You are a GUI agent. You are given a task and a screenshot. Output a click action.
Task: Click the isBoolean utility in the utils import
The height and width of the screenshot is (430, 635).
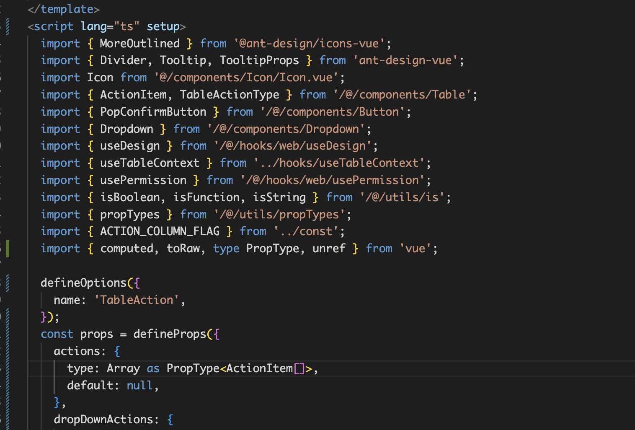(x=130, y=197)
